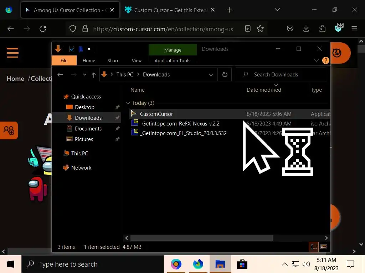Go back in the Firefox browser
The width and height of the screenshot is (365, 273).
coord(11,29)
